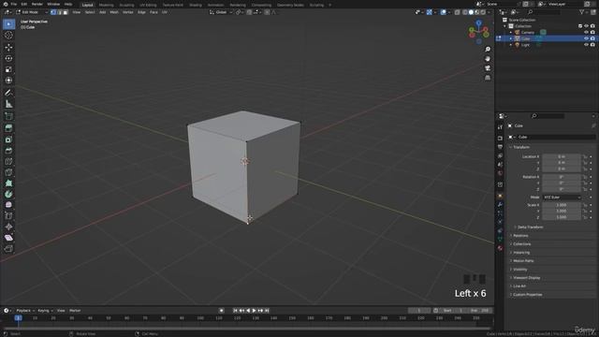
Task: Select the Spin tool
Action: point(8,194)
